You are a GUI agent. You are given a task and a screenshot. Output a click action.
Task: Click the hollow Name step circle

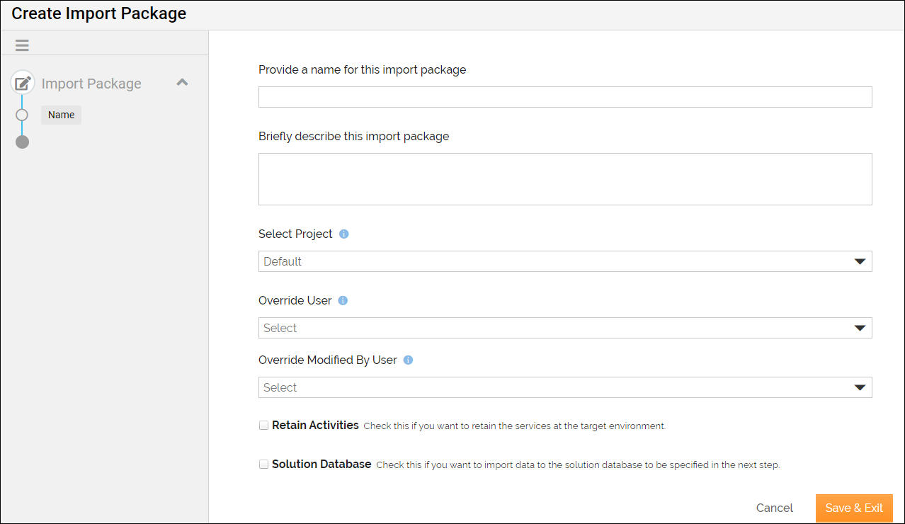click(22, 115)
